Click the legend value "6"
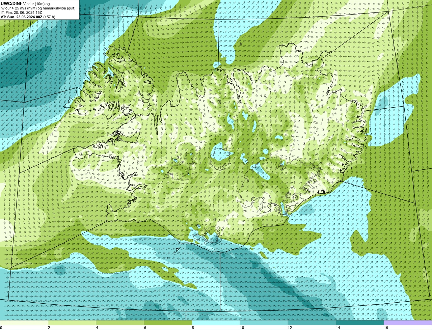This screenshot has height=330, width=432. pos(145,328)
